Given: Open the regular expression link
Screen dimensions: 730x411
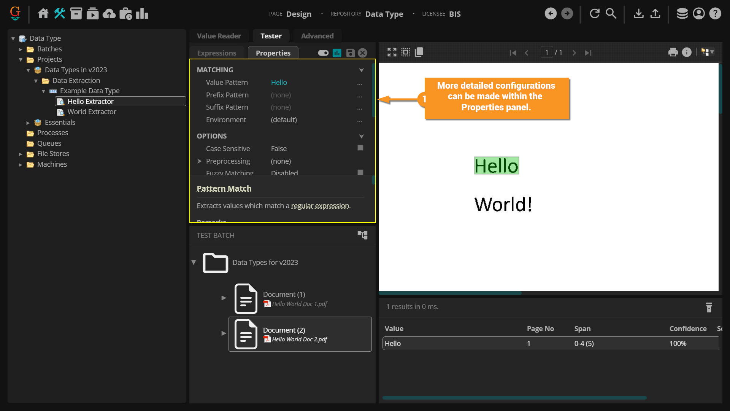Looking at the screenshot, I should (x=320, y=206).
